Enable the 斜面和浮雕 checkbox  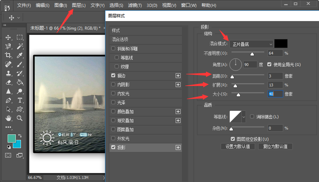tap(113, 49)
